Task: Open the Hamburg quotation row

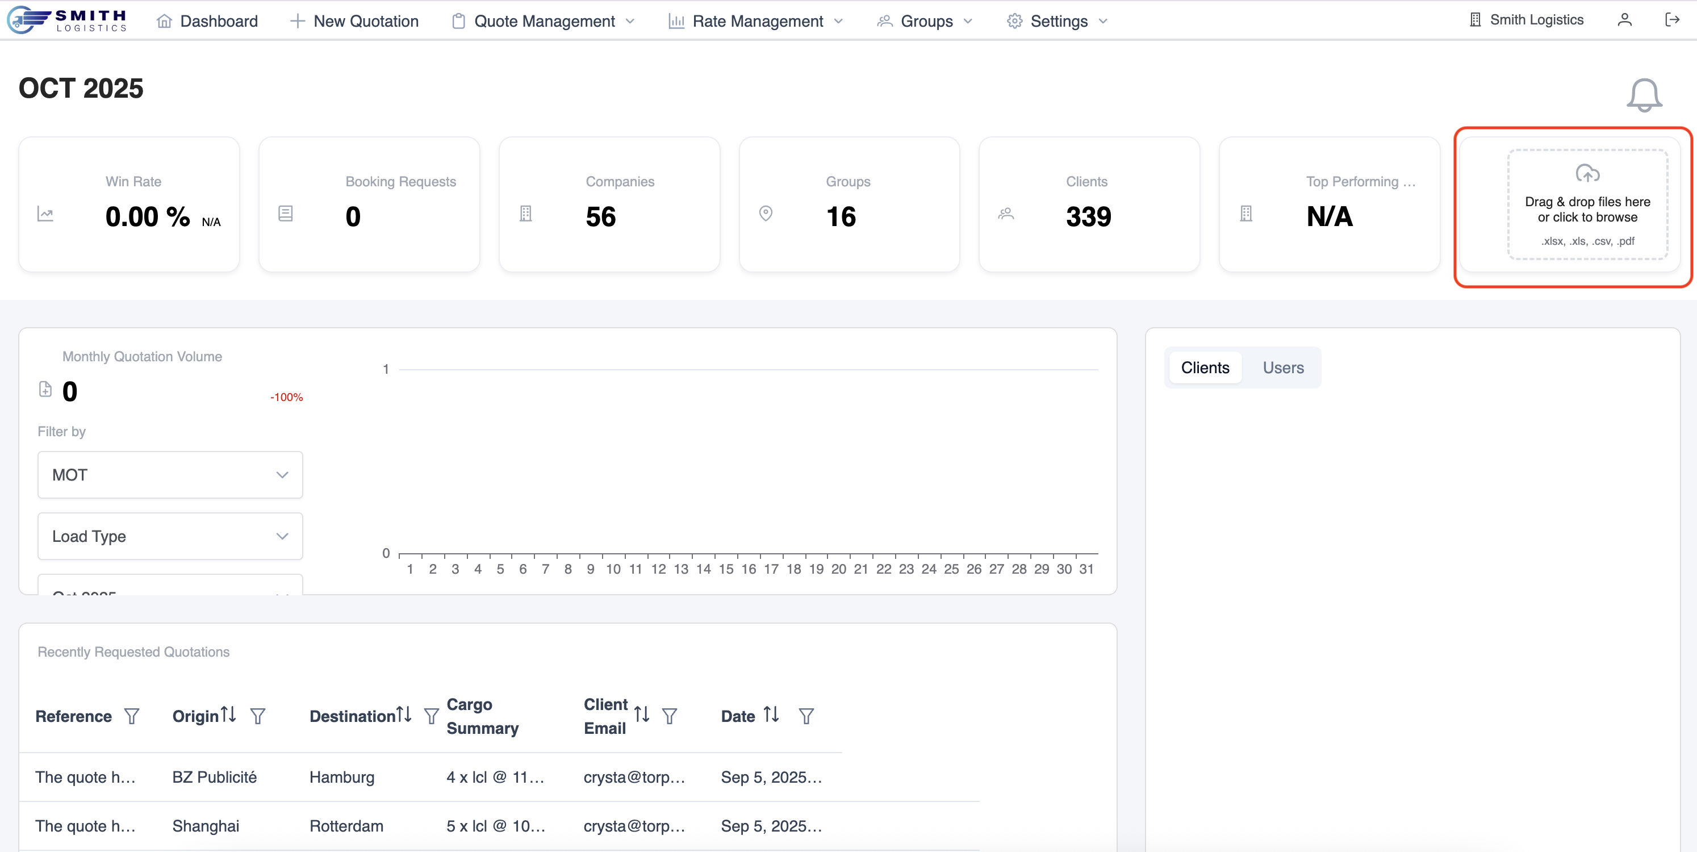Action: 341,778
